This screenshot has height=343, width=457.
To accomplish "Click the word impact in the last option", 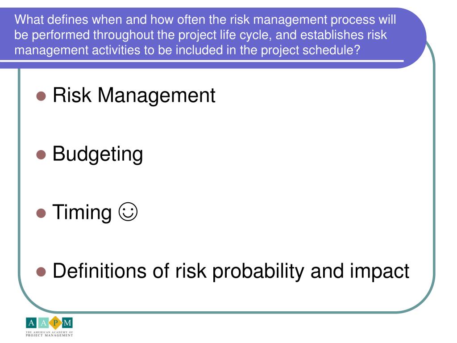I will [x=379, y=272].
